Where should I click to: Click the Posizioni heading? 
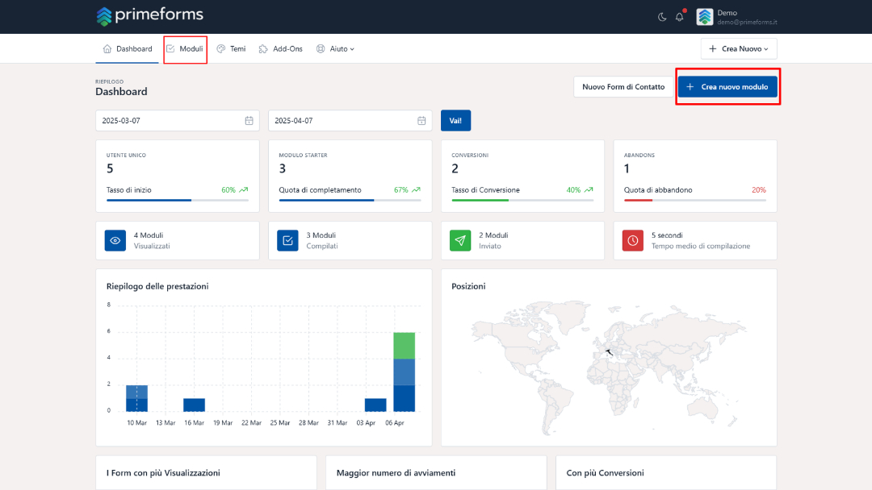click(x=468, y=286)
